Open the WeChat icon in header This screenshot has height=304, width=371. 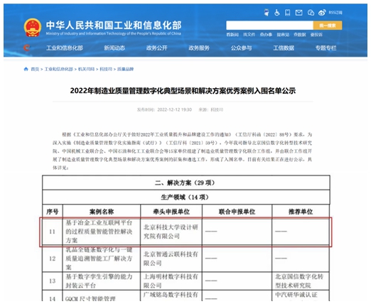coord(311,13)
